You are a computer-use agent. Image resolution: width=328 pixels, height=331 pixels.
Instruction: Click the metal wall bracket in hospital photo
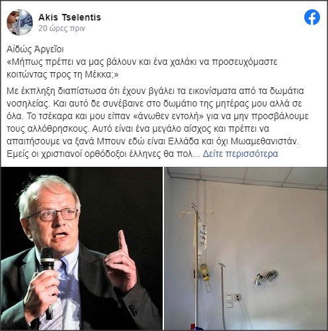coord(266,277)
